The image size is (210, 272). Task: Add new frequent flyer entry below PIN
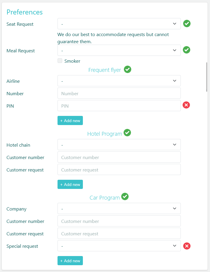pyautogui.click(x=70, y=121)
